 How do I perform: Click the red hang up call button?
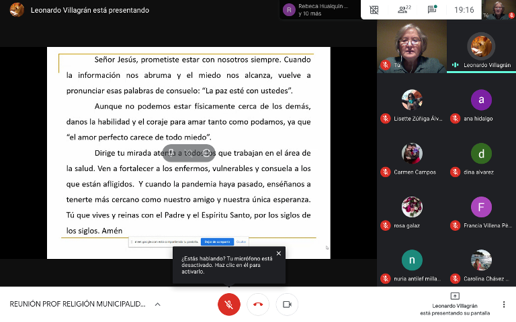(258, 305)
